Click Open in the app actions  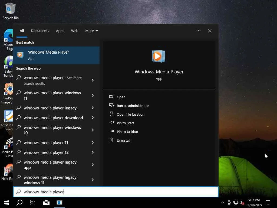point(121,97)
